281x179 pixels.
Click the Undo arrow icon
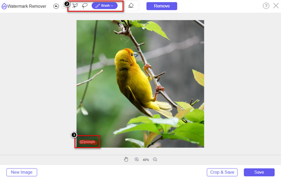(x=56, y=6)
